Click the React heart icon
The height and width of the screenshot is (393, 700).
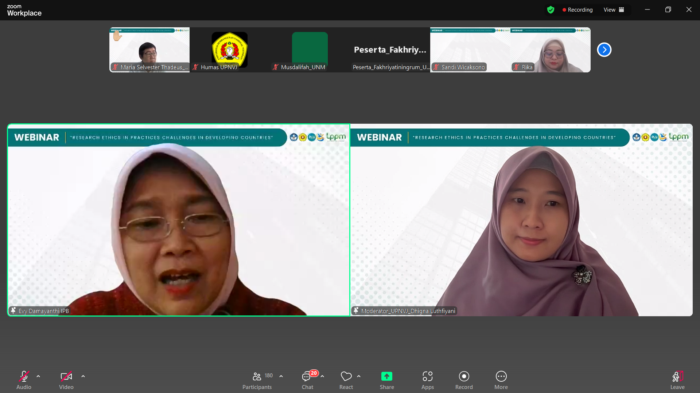[x=346, y=376]
